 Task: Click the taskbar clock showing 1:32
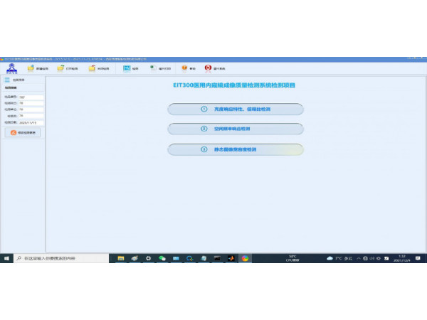click(x=403, y=258)
